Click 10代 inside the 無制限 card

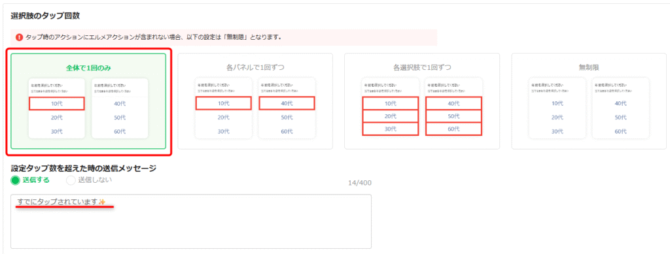coord(557,103)
